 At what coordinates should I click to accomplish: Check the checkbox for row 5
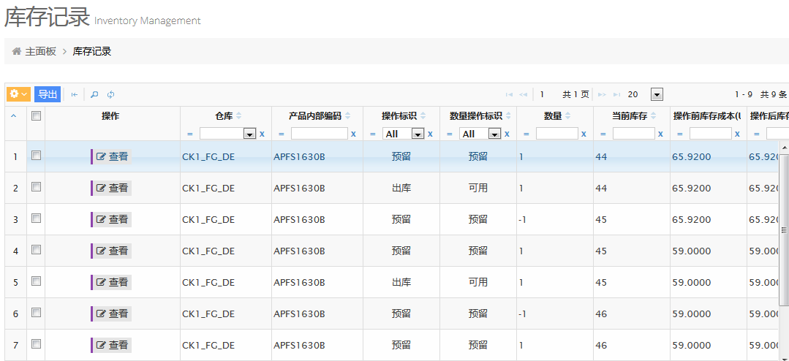click(x=36, y=281)
